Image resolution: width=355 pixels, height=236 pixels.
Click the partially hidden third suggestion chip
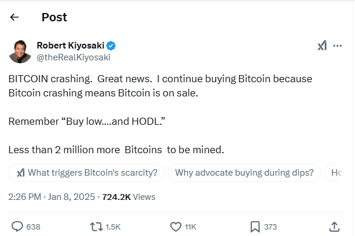click(x=334, y=173)
